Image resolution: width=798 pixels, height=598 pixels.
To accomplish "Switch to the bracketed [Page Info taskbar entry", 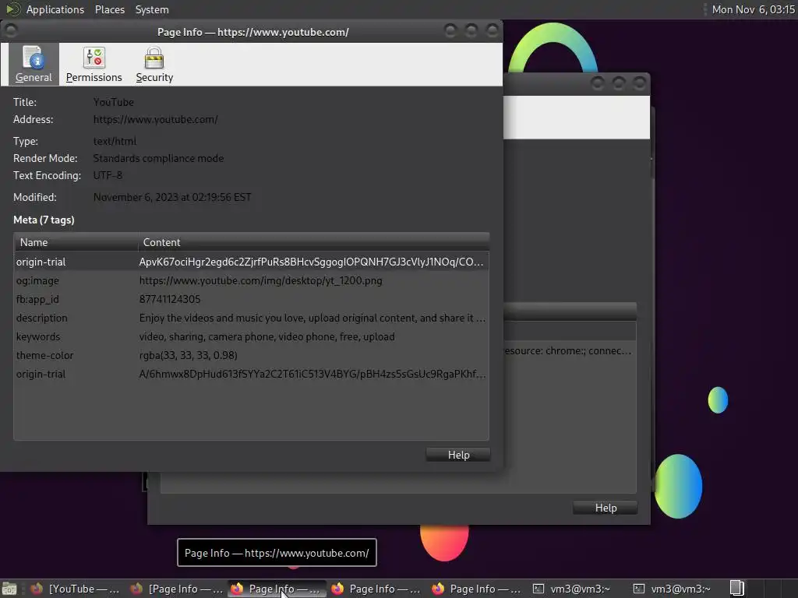I will (x=177, y=589).
